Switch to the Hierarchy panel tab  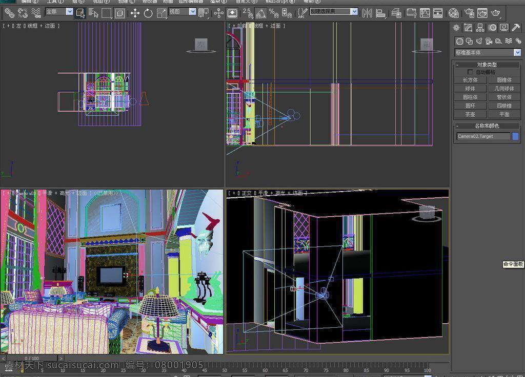(480, 28)
